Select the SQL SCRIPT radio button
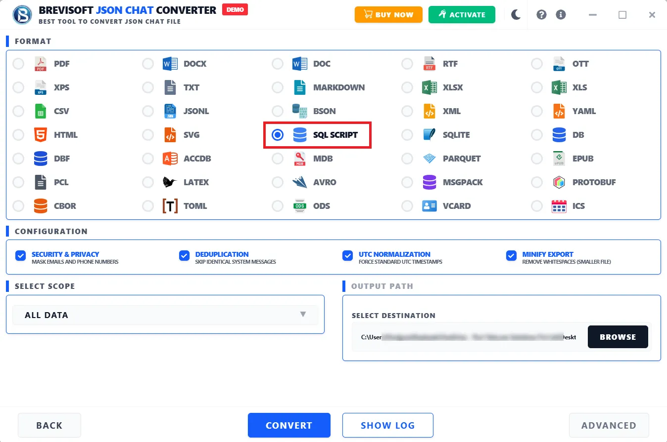 click(x=278, y=135)
